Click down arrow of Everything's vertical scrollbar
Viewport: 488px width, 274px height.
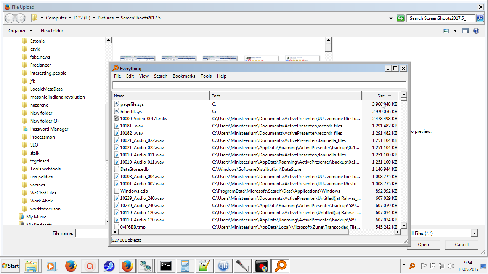(x=404, y=225)
